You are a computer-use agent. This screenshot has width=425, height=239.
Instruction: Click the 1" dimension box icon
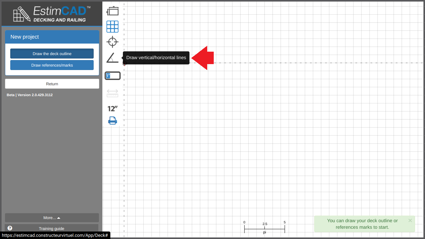pyautogui.click(x=112, y=76)
